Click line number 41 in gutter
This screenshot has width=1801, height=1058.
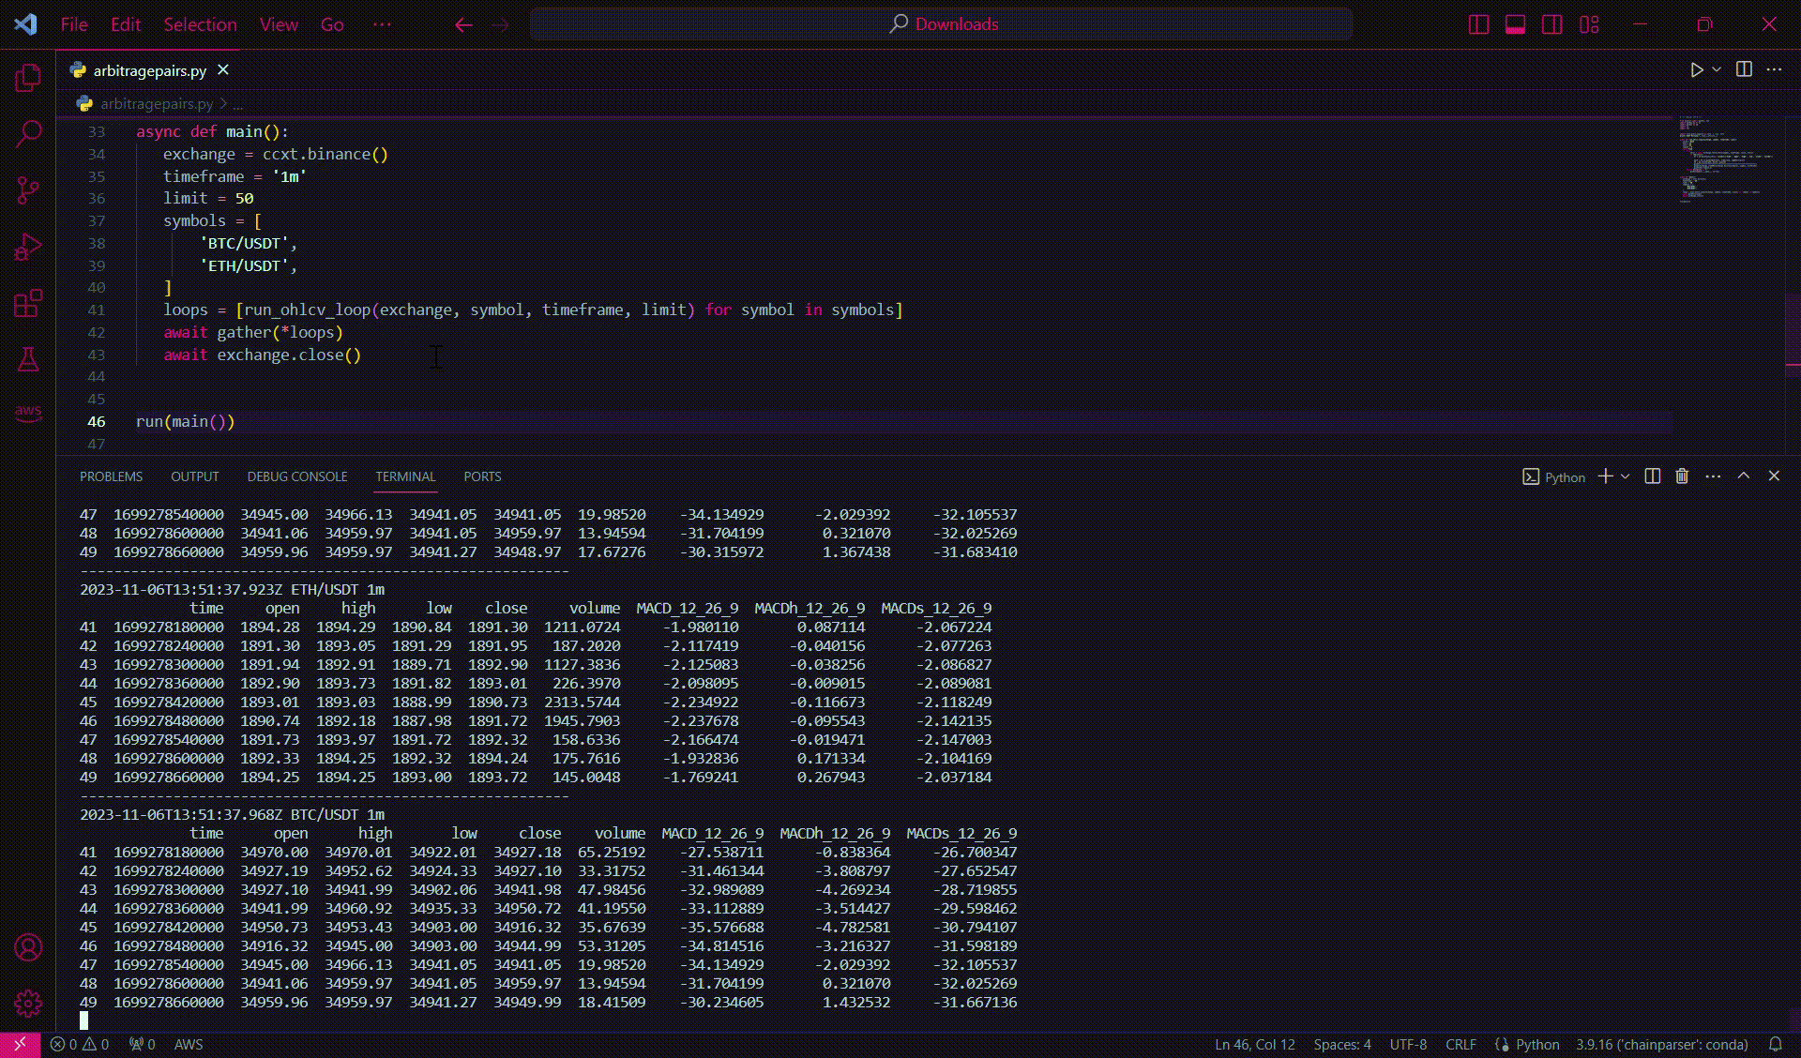pyautogui.click(x=97, y=310)
